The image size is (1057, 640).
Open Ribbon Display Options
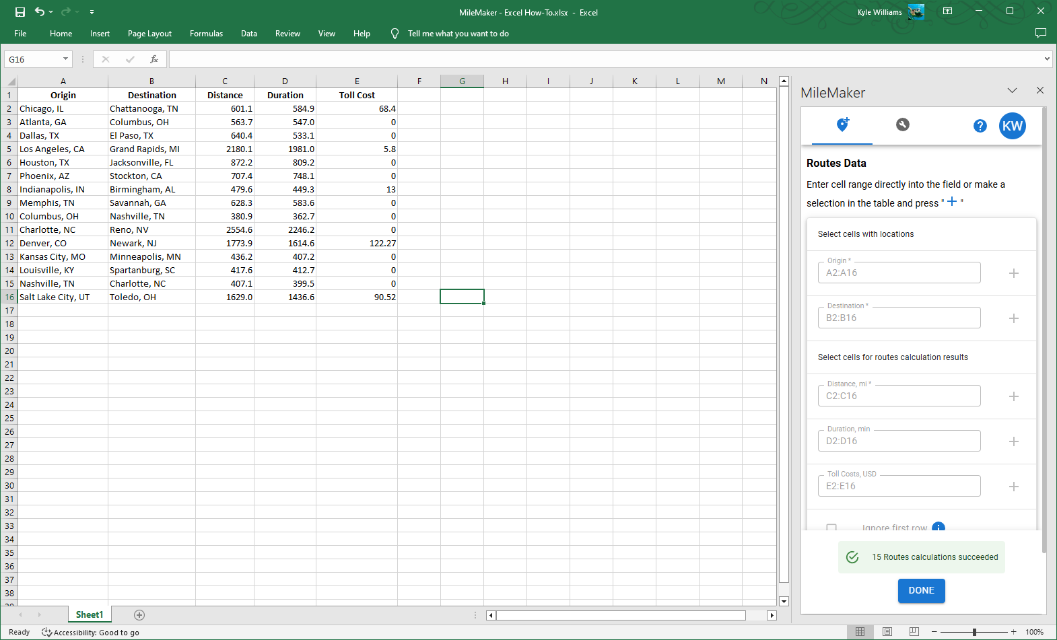tap(947, 11)
